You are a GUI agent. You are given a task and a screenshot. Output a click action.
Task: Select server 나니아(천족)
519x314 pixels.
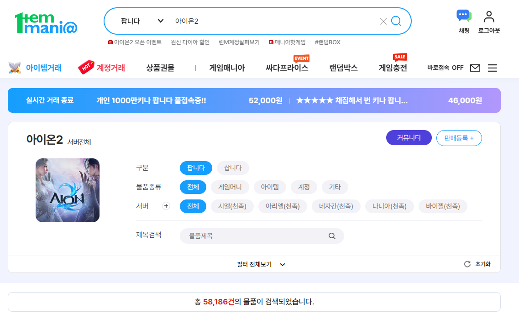point(389,206)
